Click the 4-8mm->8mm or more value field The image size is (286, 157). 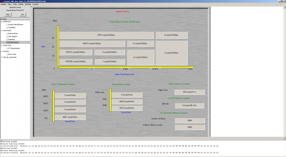click(x=190, y=127)
